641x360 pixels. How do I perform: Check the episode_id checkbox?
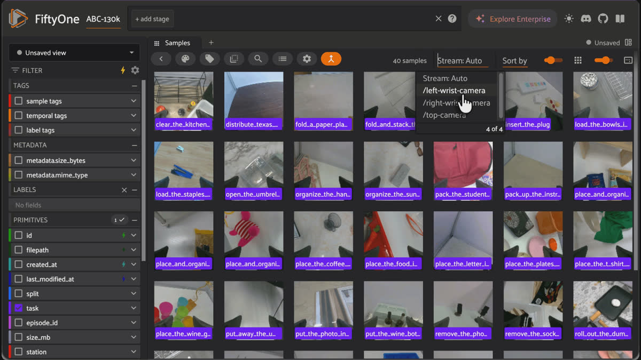(x=19, y=323)
